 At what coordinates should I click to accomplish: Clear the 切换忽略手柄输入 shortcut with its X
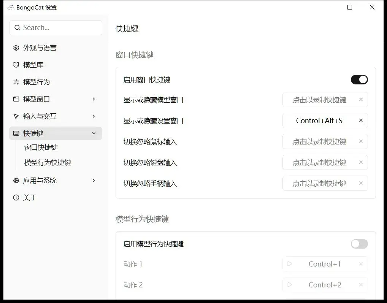coord(361,183)
